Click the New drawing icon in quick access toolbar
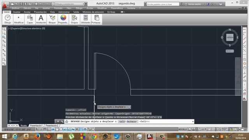This screenshot has height=140, width=249. pos(12,4)
